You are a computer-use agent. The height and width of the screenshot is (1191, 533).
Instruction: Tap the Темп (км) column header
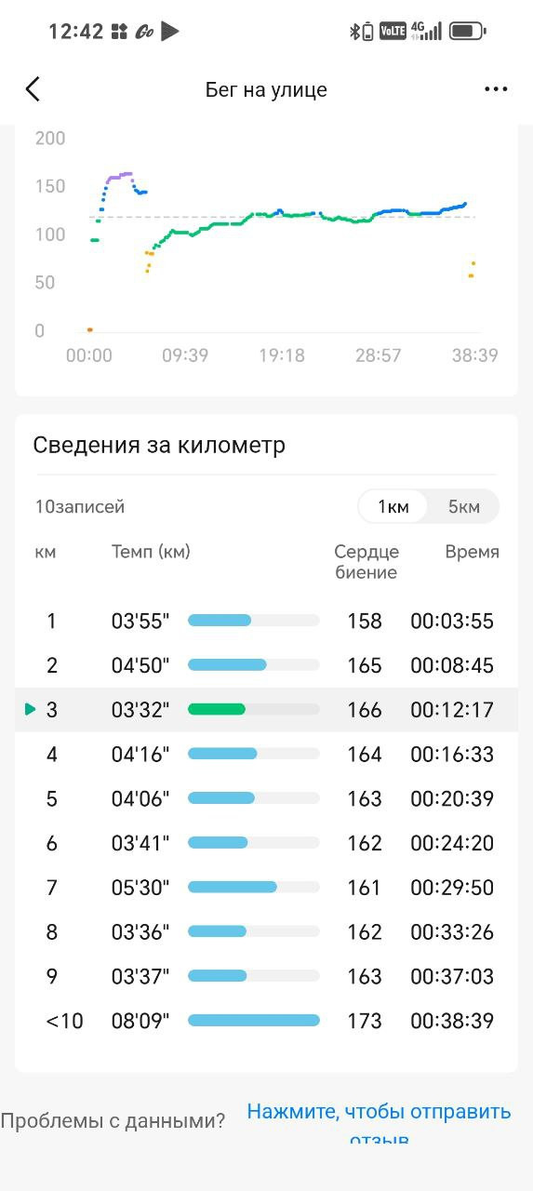[x=151, y=552]
